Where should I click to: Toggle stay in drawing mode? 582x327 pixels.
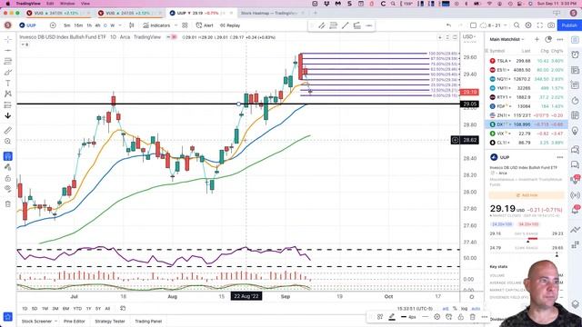pos(8,167)
